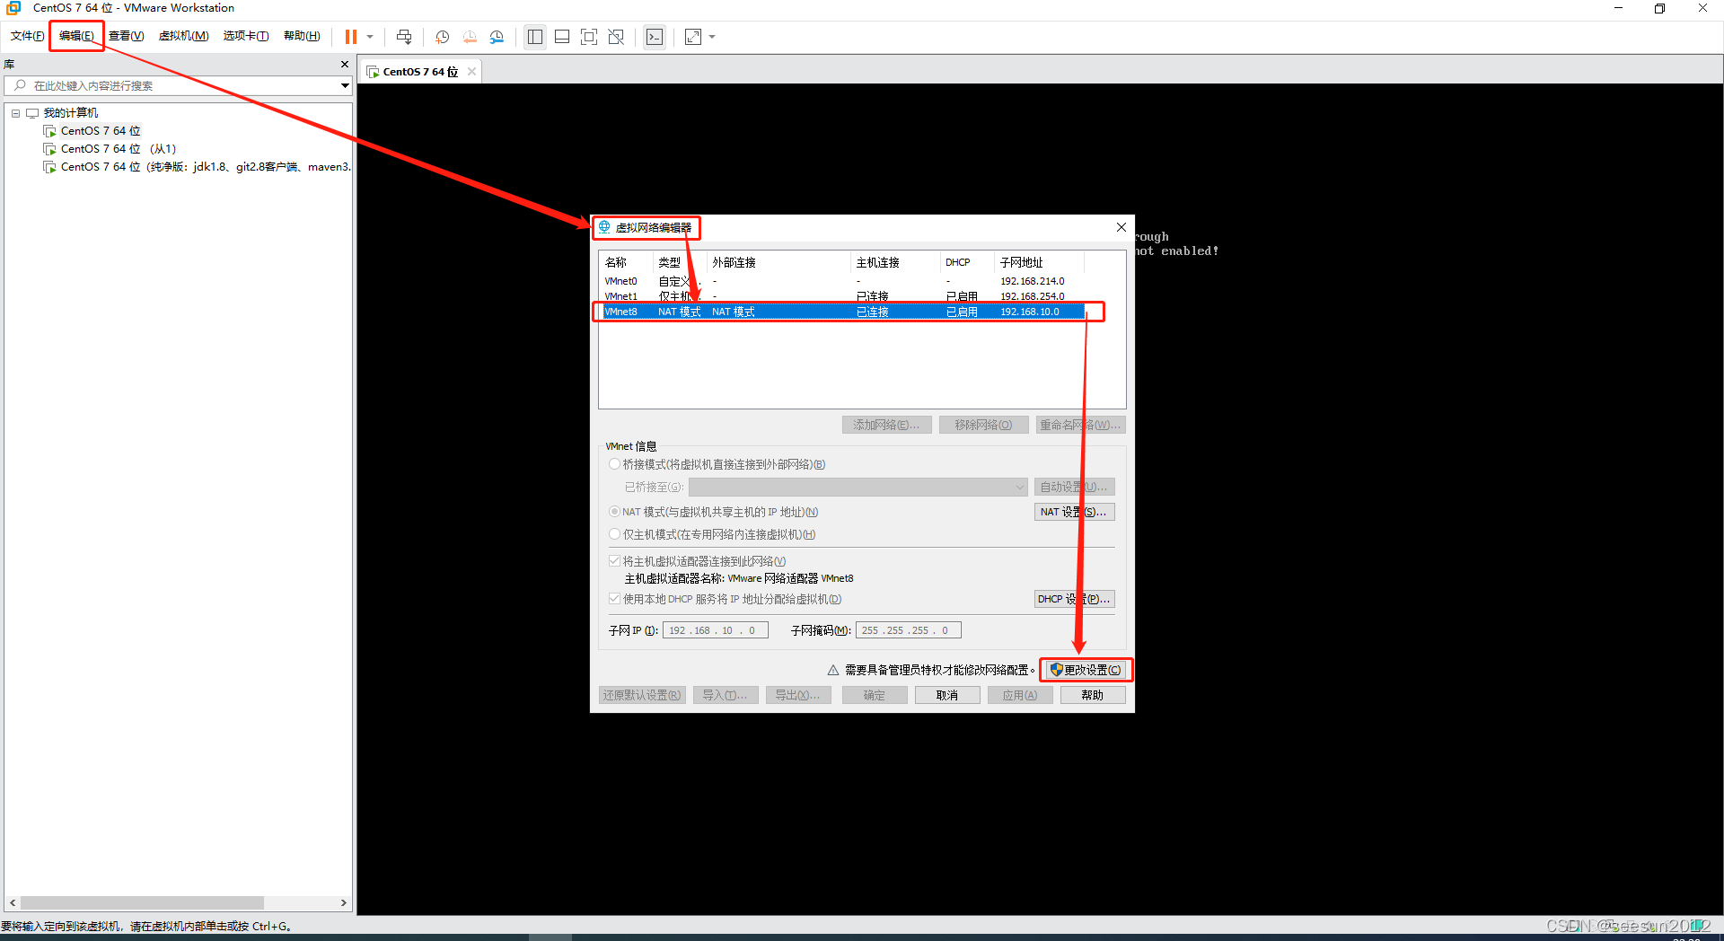Select the first CentOS 7 64 位 VM
This screenshot has width=1724, height=941.
(100, 131)
